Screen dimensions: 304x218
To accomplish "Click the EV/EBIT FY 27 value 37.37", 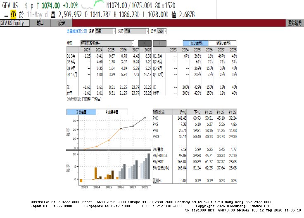I will (221, 162).
